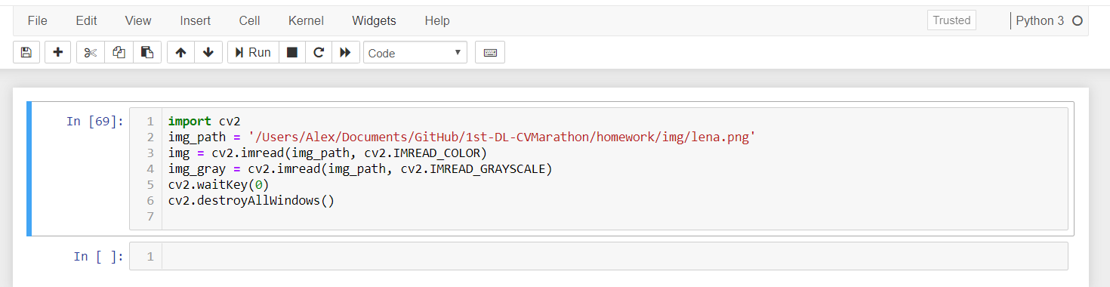Open the command palette keyboard icon
The height and width of the screenshot is (287, 1110).
490,53
